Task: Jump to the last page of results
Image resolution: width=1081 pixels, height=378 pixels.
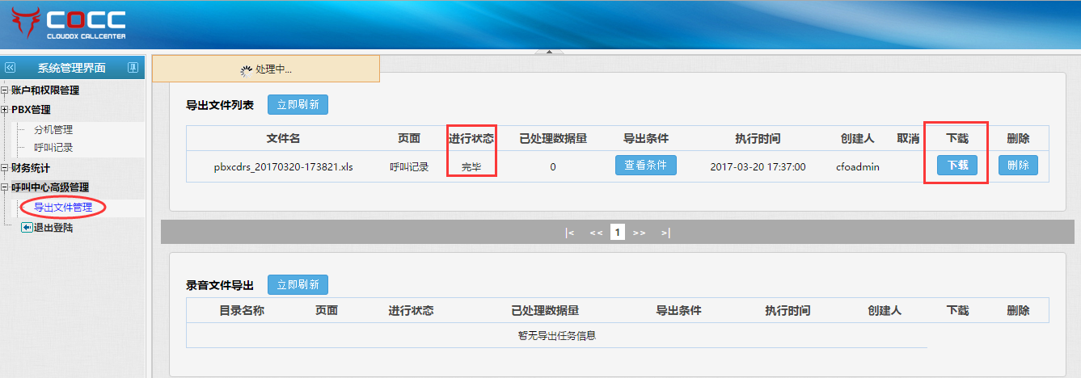Action: coord(665,233)
